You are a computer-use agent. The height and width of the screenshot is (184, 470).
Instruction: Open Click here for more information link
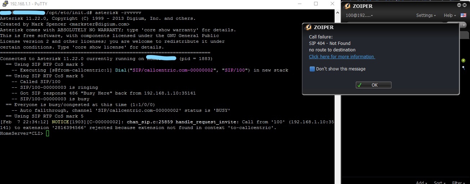342,57
